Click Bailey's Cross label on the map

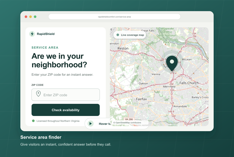(200, 97)
